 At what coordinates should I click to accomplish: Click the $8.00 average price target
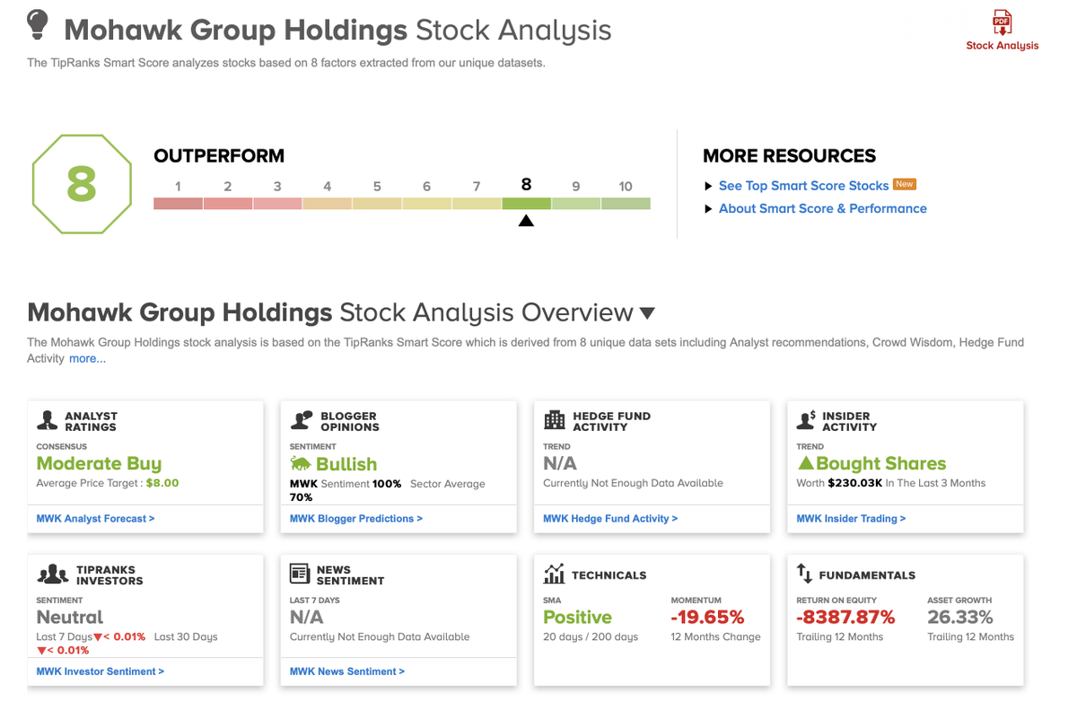(x=162, y=483)
